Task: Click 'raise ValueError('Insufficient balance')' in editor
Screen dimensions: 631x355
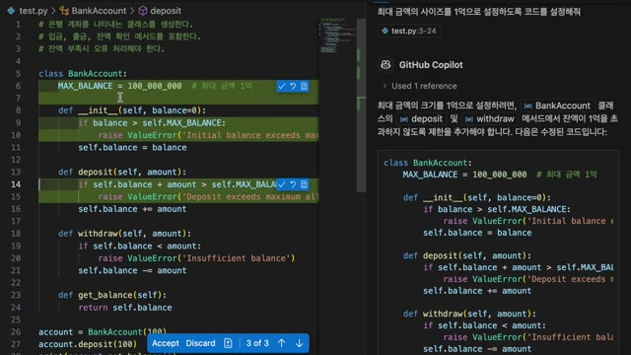Action: point(196,258)
